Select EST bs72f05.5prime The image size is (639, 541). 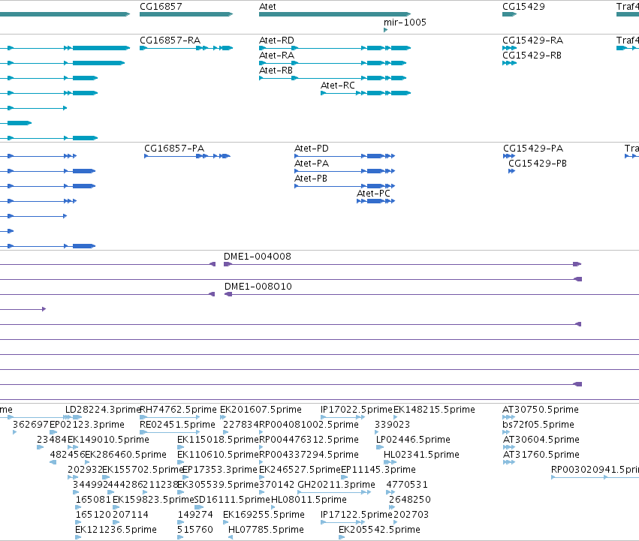tap(538, 425)
